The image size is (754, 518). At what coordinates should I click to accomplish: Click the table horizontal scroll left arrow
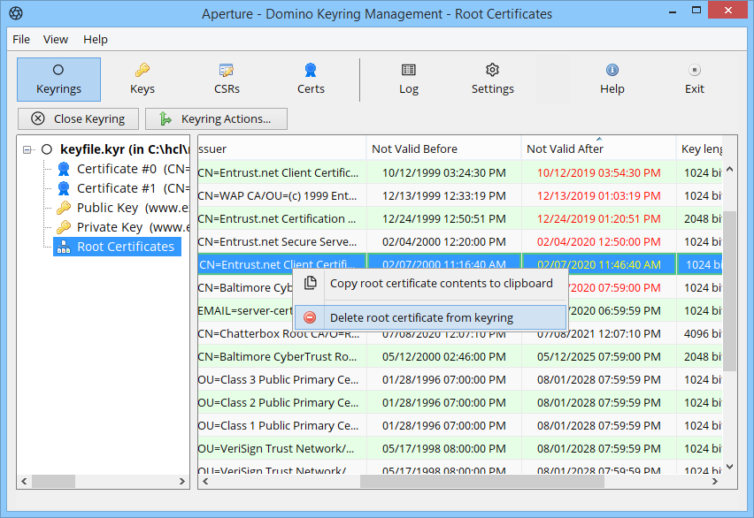[205, 481]
